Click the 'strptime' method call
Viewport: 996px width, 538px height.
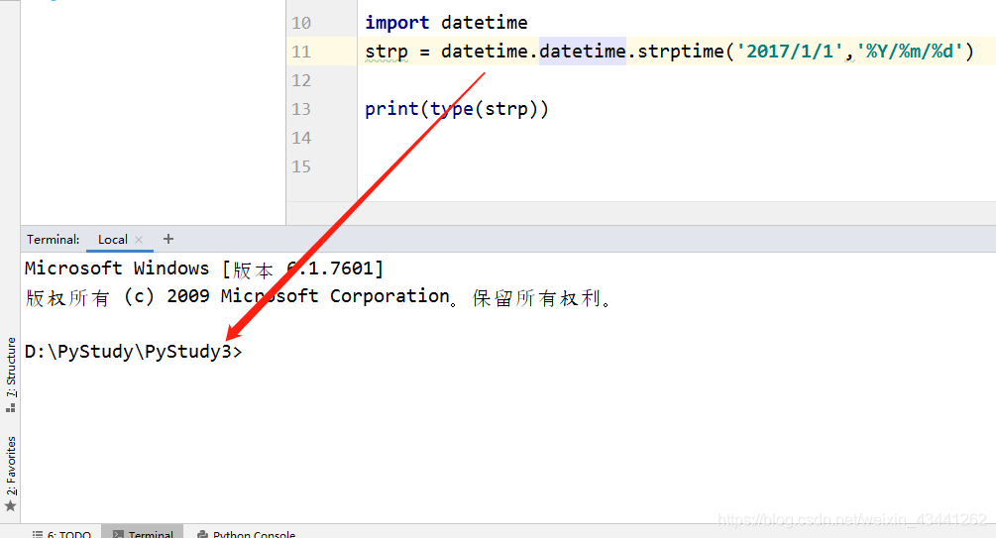click(x=680, y=52)
